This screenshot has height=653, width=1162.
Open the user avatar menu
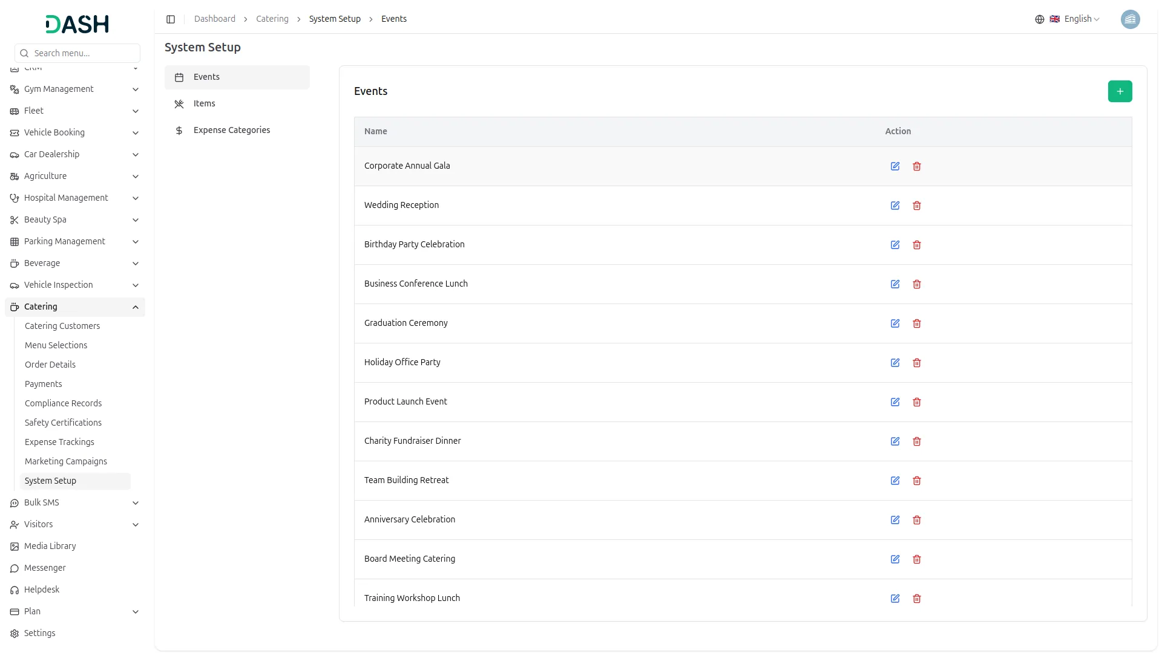click(x=1130, y=19)
